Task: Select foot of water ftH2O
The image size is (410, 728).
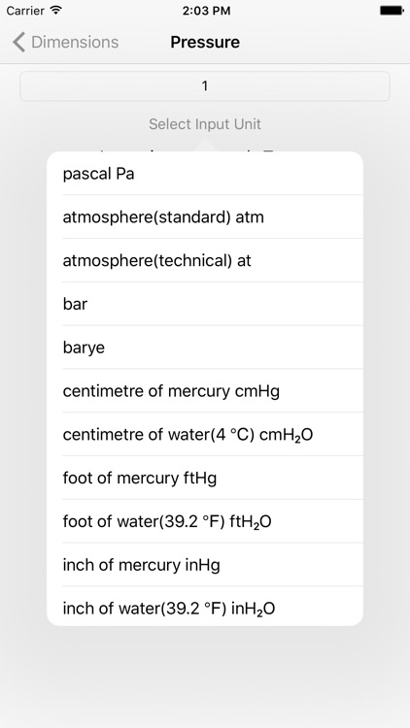Action: [205, 521]
